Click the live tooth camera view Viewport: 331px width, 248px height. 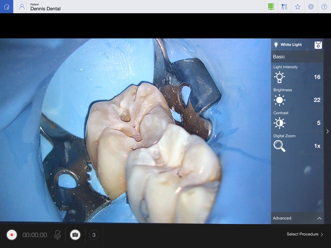(x=135, y=131)
